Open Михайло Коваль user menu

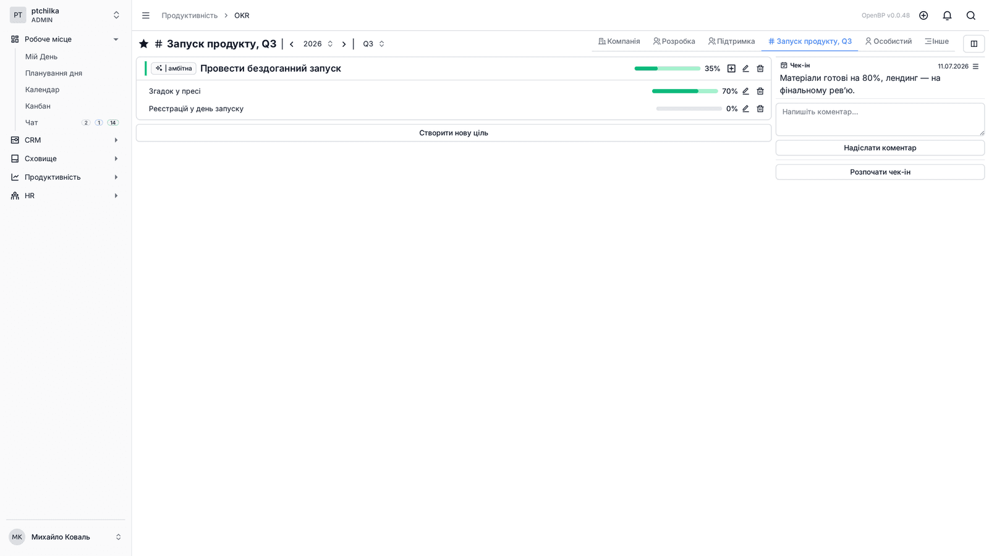coord(66,537)
